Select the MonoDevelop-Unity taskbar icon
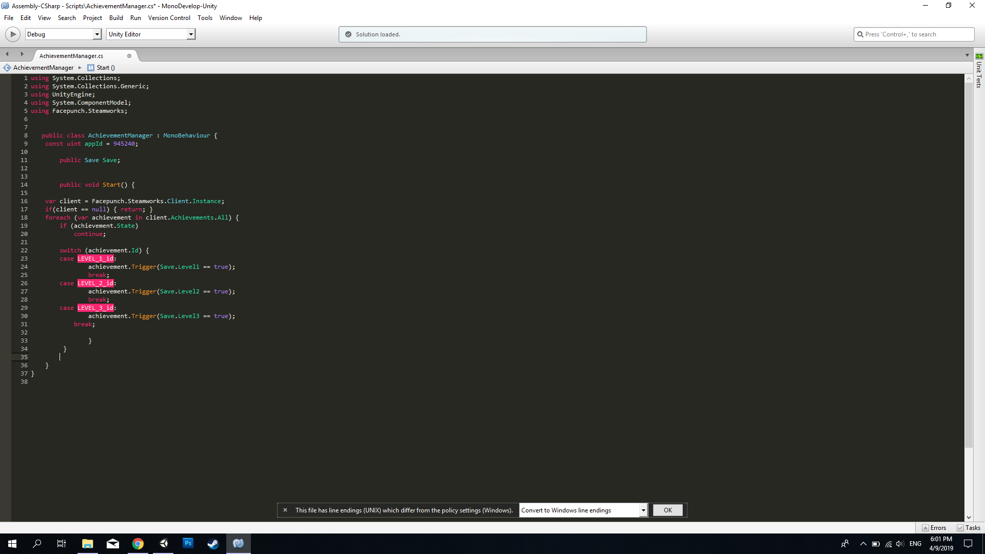This screenshot has height=554, width=985. pyautogui.click(x=238, y=543)
